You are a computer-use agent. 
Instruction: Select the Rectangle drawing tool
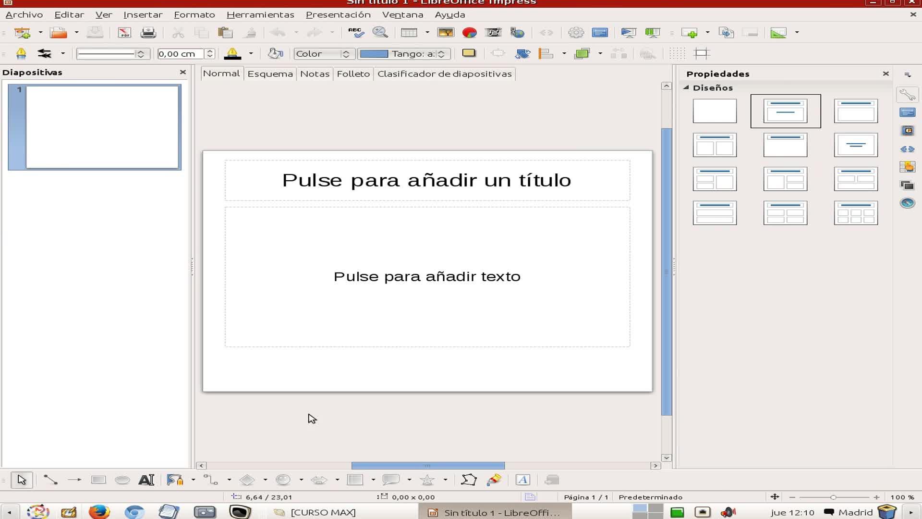(x=98, y=480)
